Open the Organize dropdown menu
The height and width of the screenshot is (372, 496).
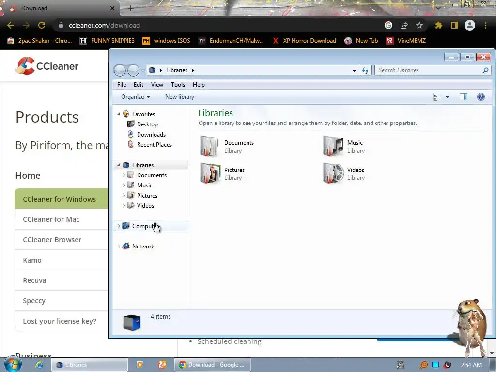pyautogui.click(x=136, y=97)
